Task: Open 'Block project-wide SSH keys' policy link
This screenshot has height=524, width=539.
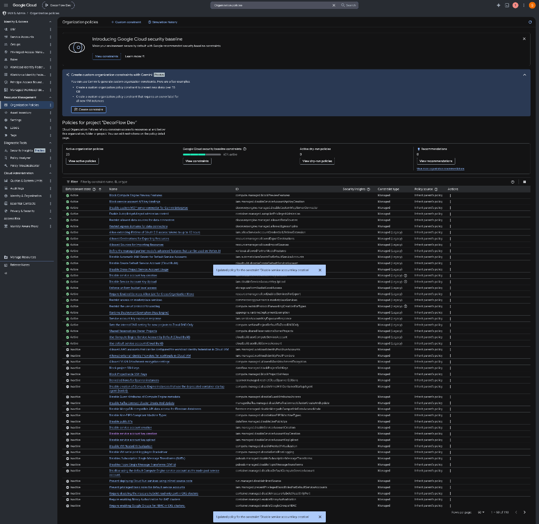Action: [x=128, y=374]
